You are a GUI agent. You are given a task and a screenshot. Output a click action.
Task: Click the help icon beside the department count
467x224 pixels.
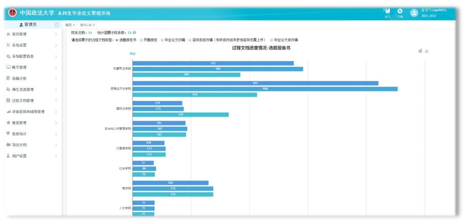point(135,33)
